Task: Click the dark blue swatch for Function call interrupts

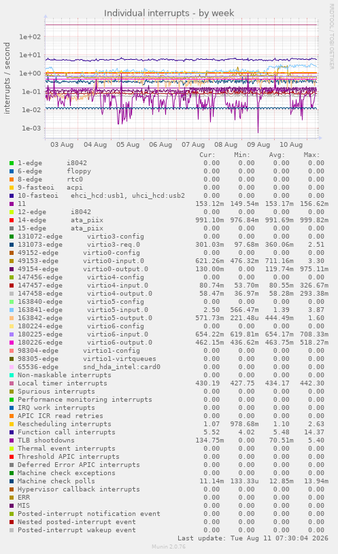Action: coord(12,432)
